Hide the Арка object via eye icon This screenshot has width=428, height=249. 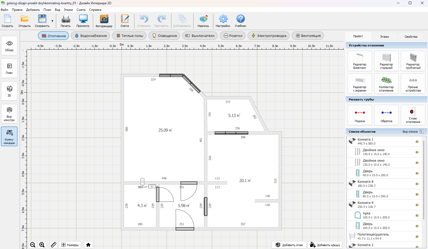click(x=417, y=216)
